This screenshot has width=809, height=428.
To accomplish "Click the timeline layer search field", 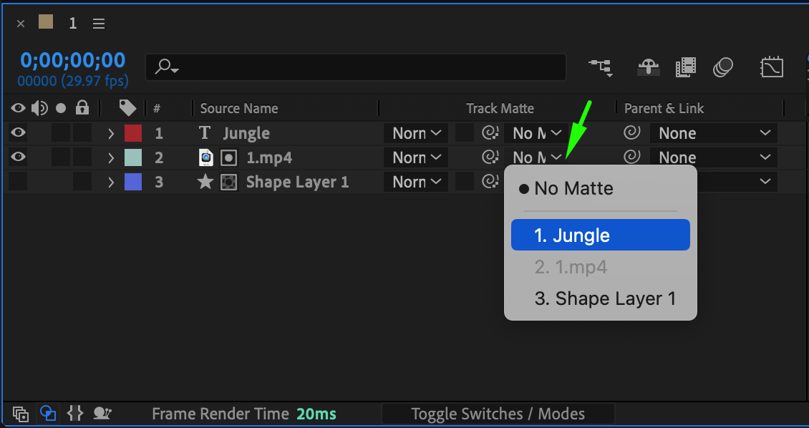I will pos(358,67).
